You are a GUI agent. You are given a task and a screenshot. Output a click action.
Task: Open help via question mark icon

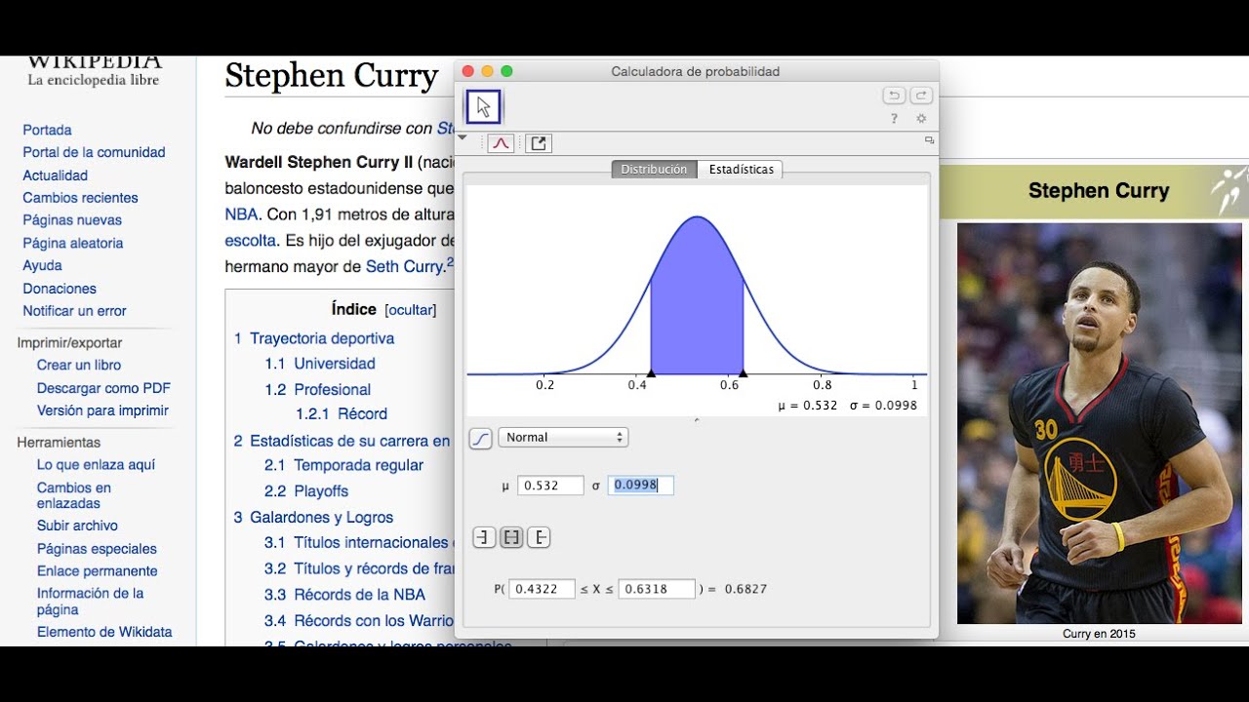(x=894, y=119)
